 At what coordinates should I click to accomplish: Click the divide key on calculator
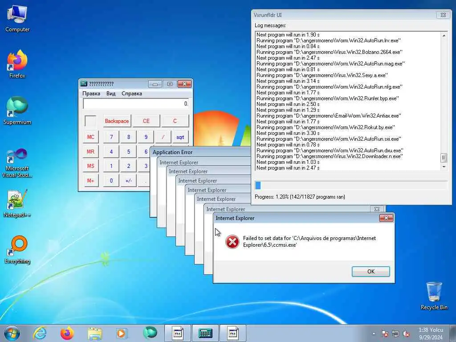point(163,137)
